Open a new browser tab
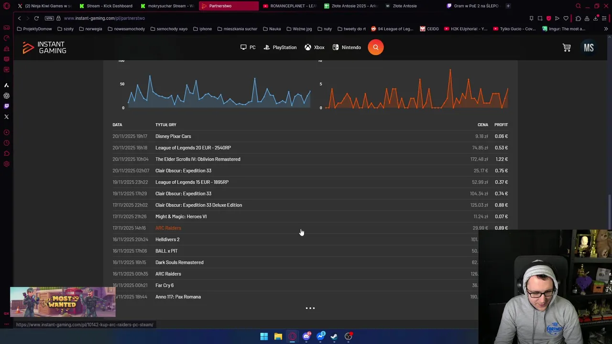This screenshot has height=344, width=612. click(x=508, y=6)
